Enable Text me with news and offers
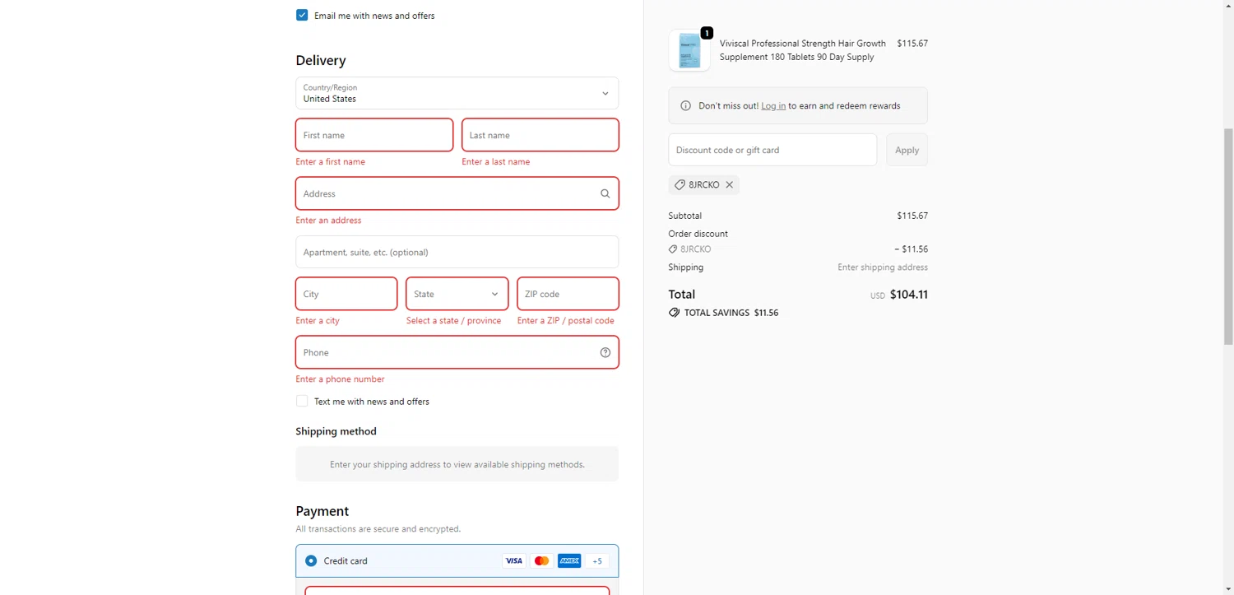Screen dimensions: 1234x595 tap(302, 402)
